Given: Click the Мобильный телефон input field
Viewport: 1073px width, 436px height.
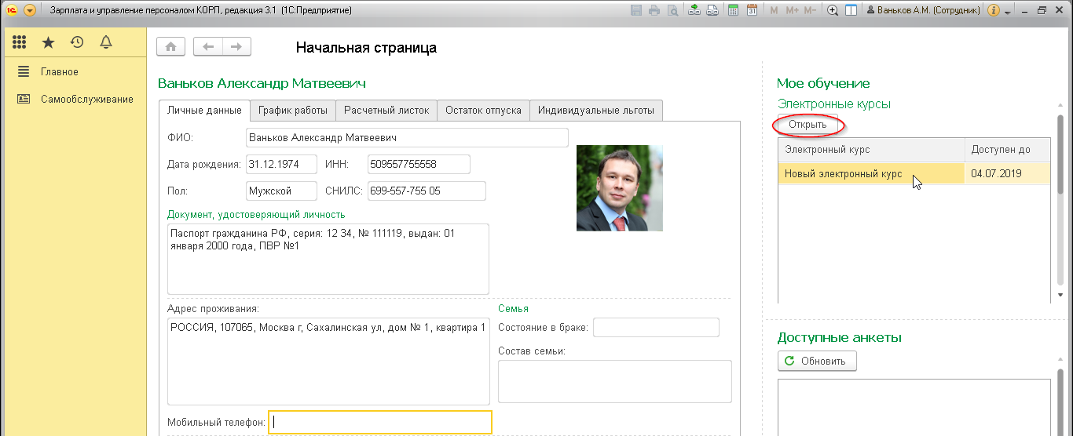Looking at the screenshot, I should 380,423.
